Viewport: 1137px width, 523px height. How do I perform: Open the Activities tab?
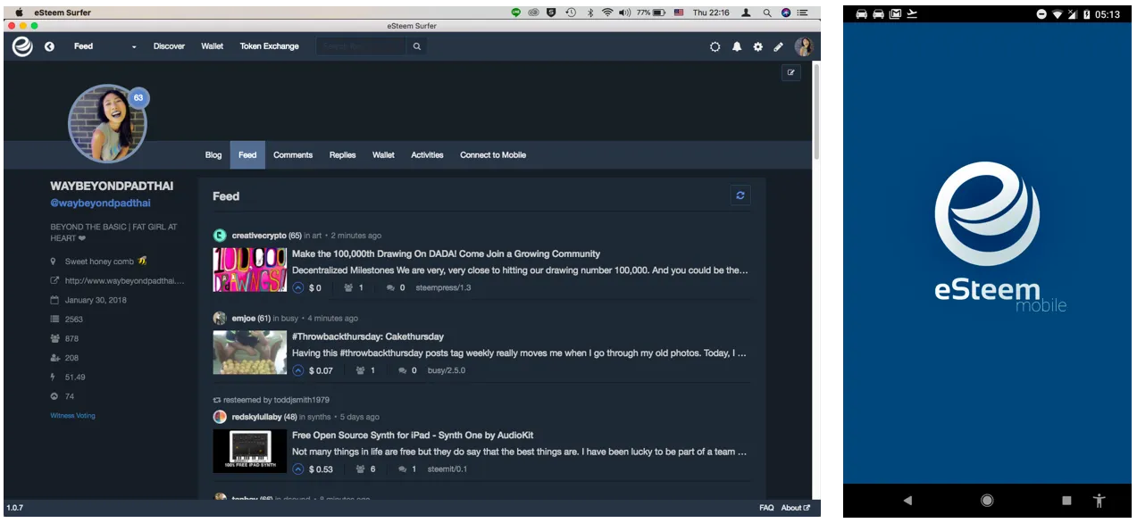pyautogui.click(x=427, y=154)
